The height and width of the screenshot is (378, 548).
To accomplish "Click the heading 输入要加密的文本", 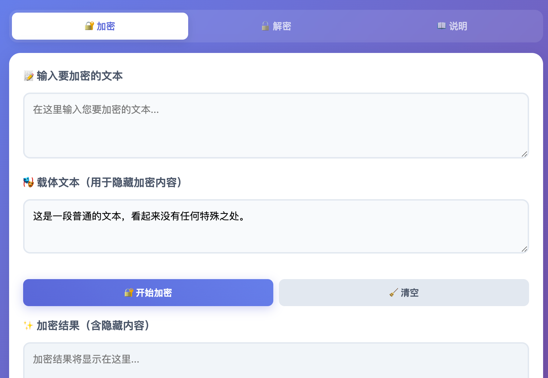I will point(80,76).
